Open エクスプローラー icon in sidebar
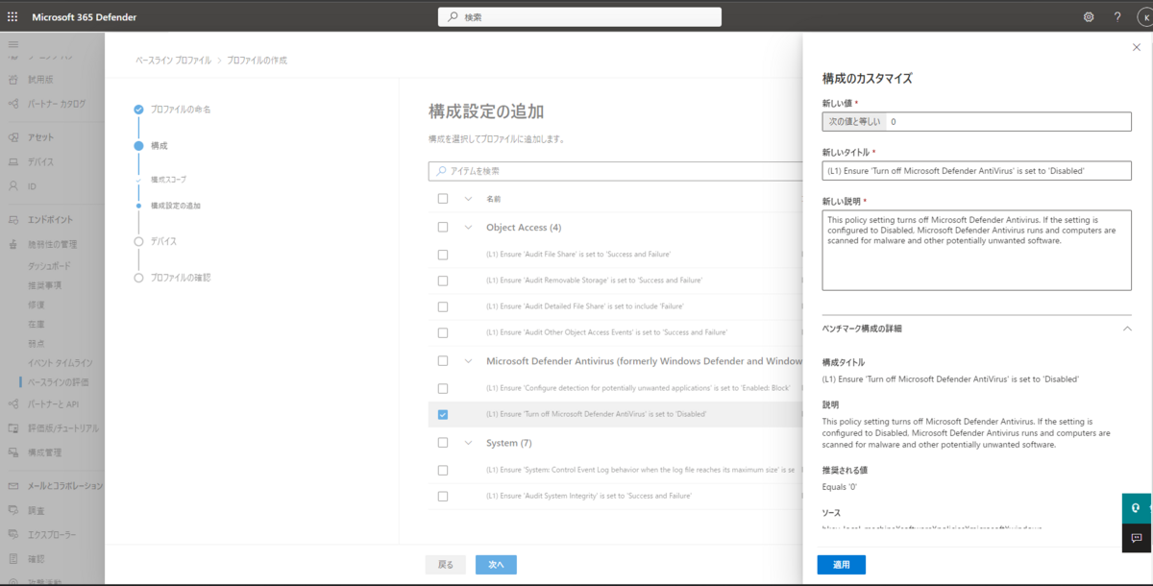 click(13, 534)
